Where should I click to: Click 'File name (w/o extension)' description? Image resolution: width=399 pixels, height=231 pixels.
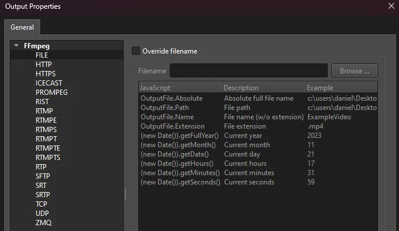coord(264,117)
